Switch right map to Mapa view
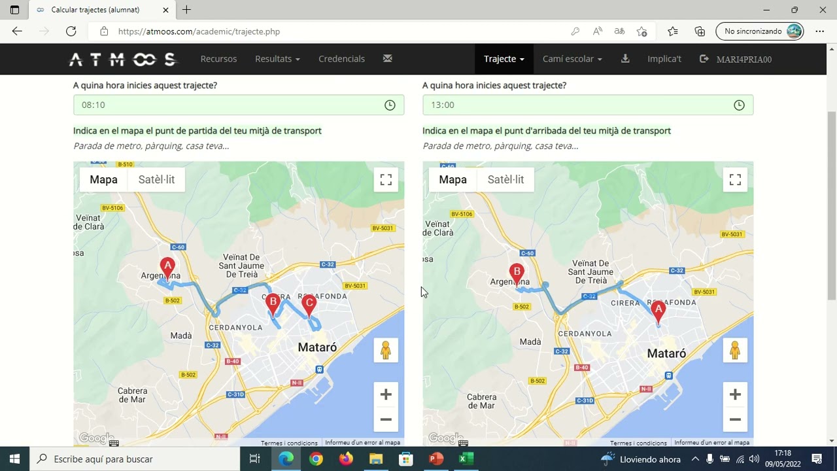Image resolution: width=837 pixels, height=471 pixels. coord(453,180)
